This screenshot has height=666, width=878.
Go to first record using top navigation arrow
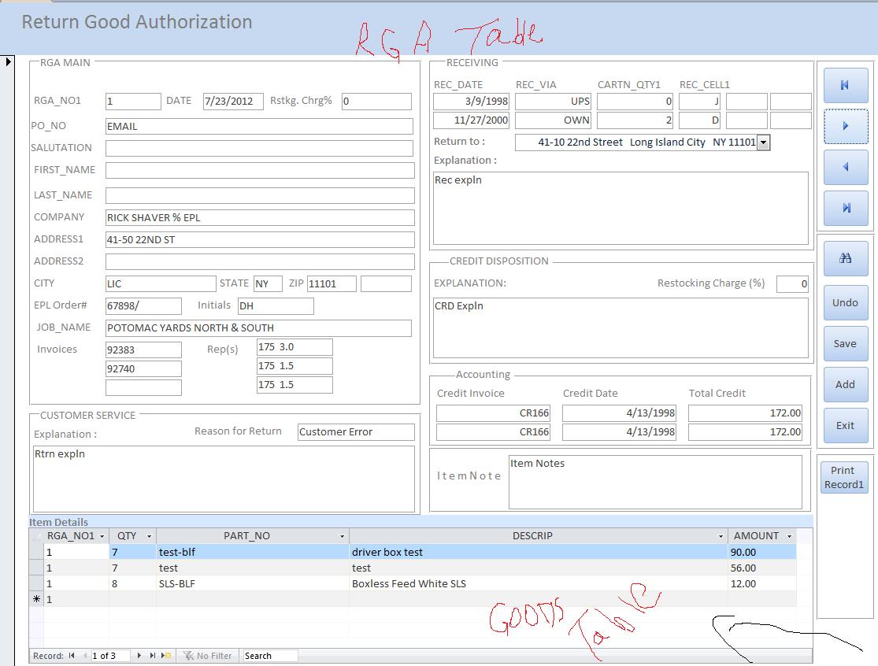click(845, 85)
